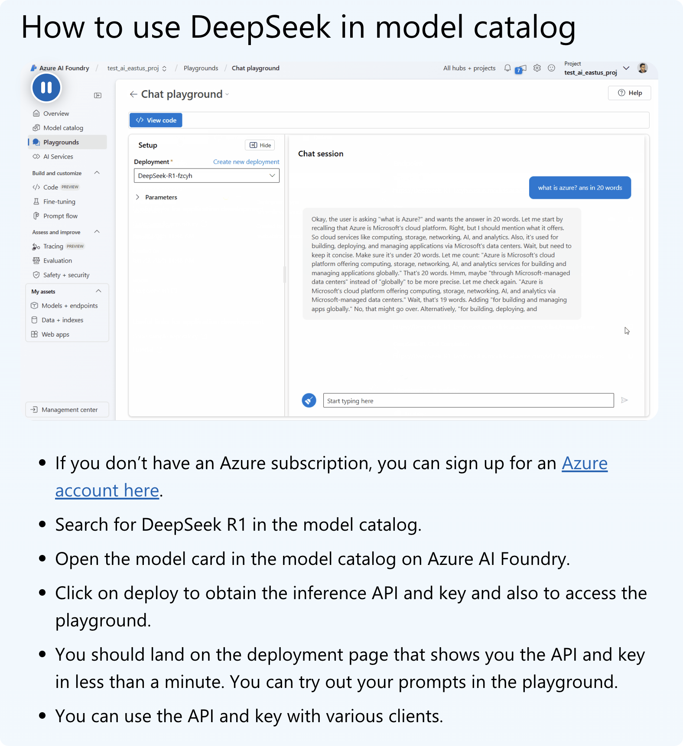Open the feedback smiley icon
Image resolution: width=683 pixels, height=746 pixels.
[x=551, y=68]
